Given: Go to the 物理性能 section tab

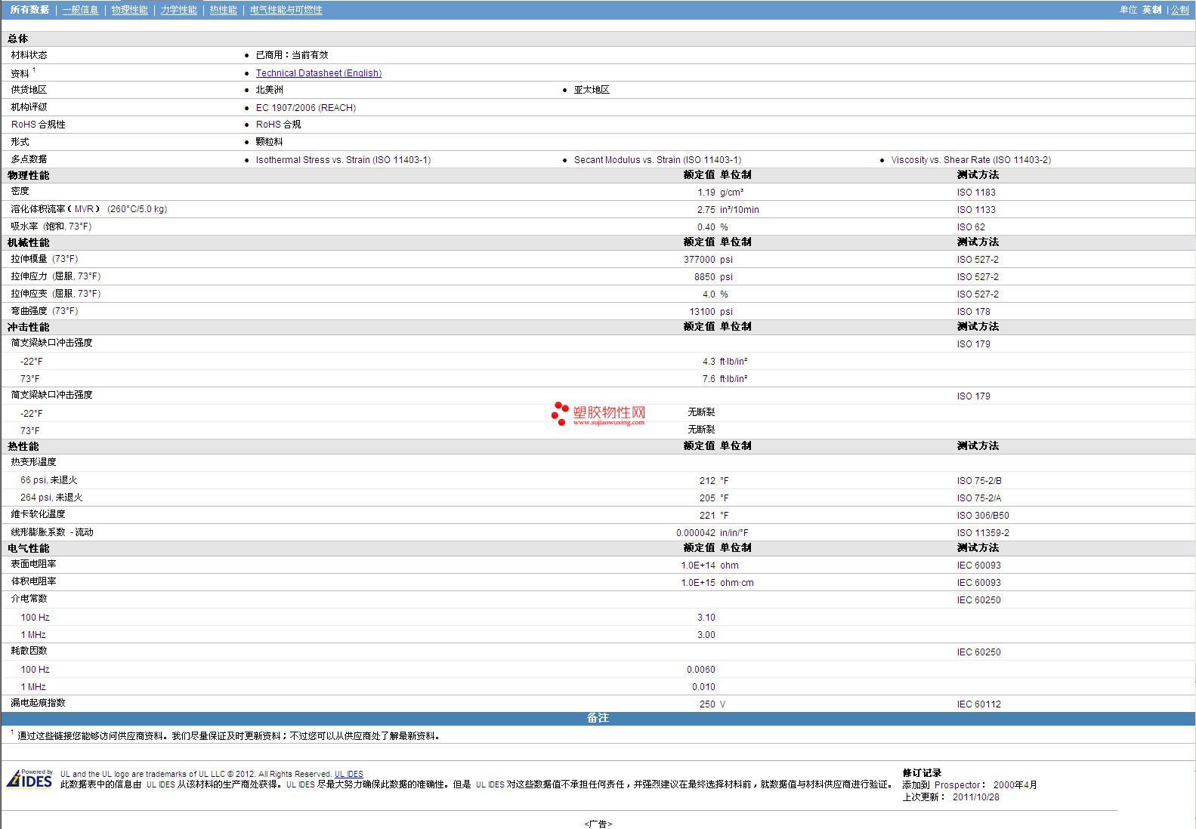Looking at the screenshot, I should (x=129, y=10).
